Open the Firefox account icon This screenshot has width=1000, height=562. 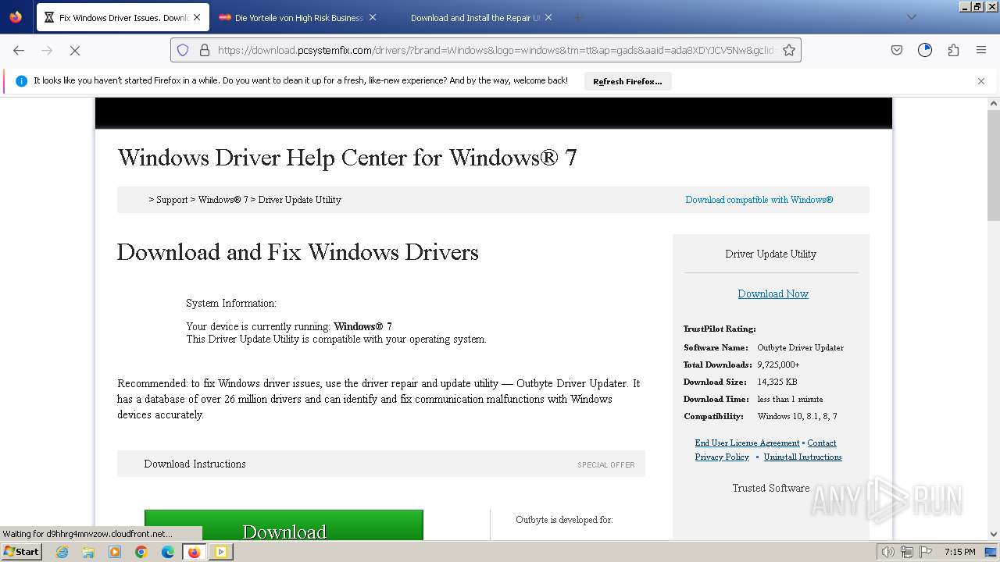click(925, 50)
